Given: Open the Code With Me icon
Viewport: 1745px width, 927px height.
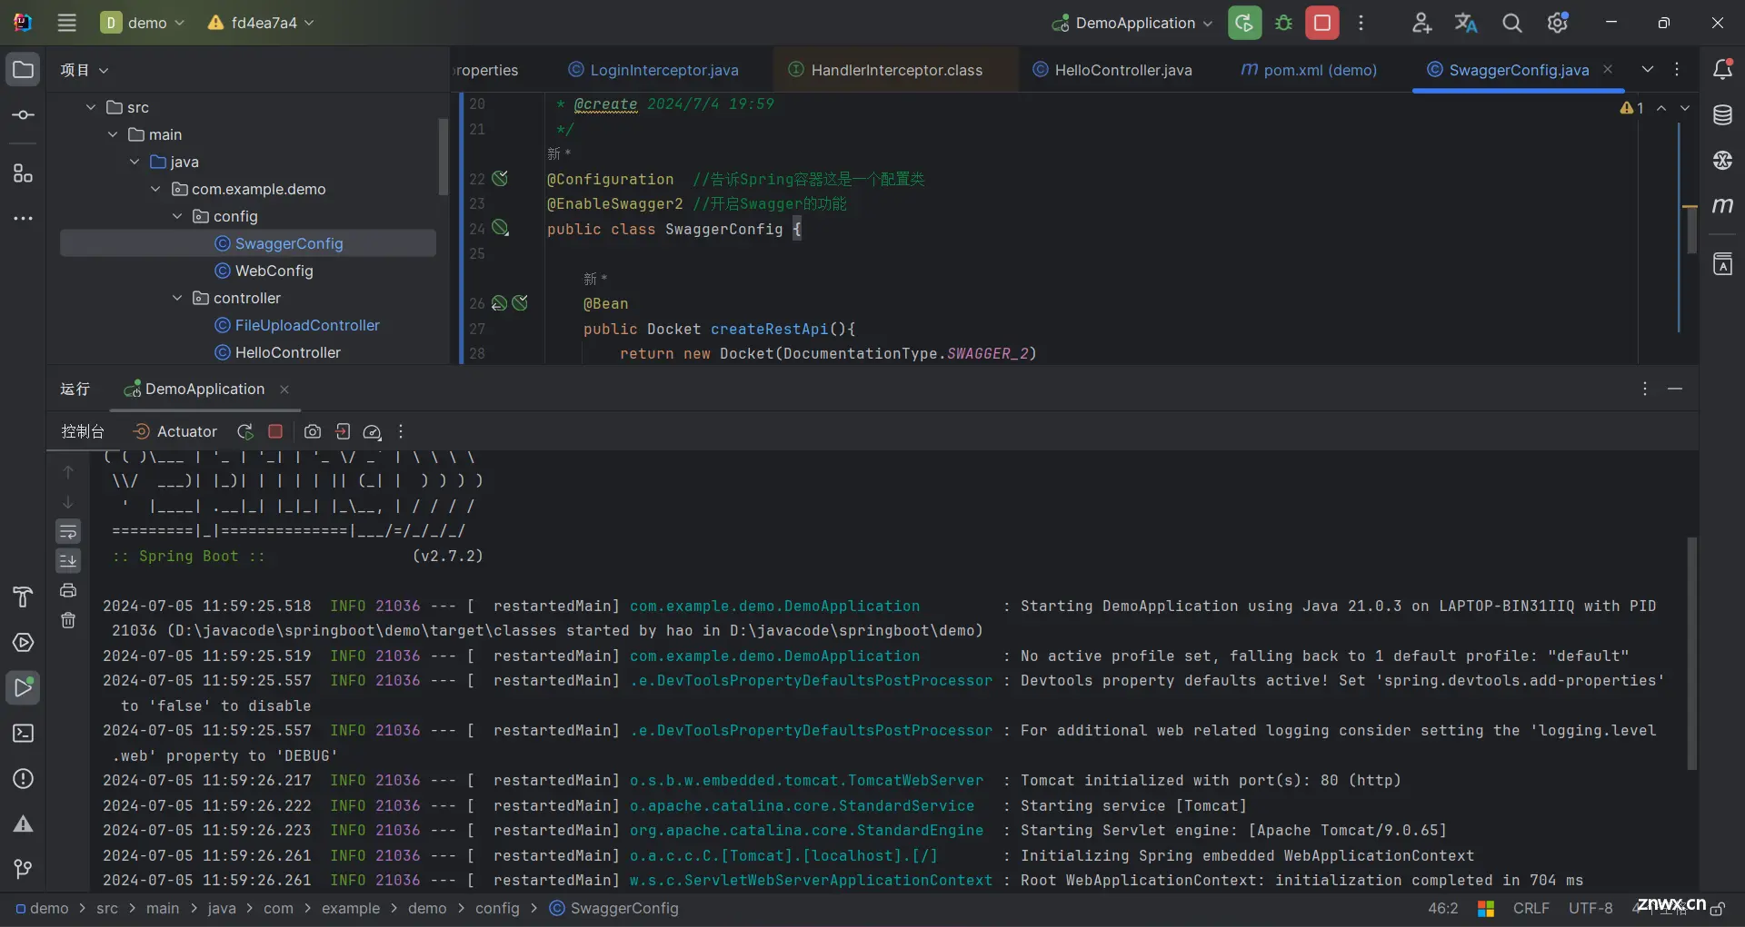Looking at the screenshot, I should (x=1421, y=23).
